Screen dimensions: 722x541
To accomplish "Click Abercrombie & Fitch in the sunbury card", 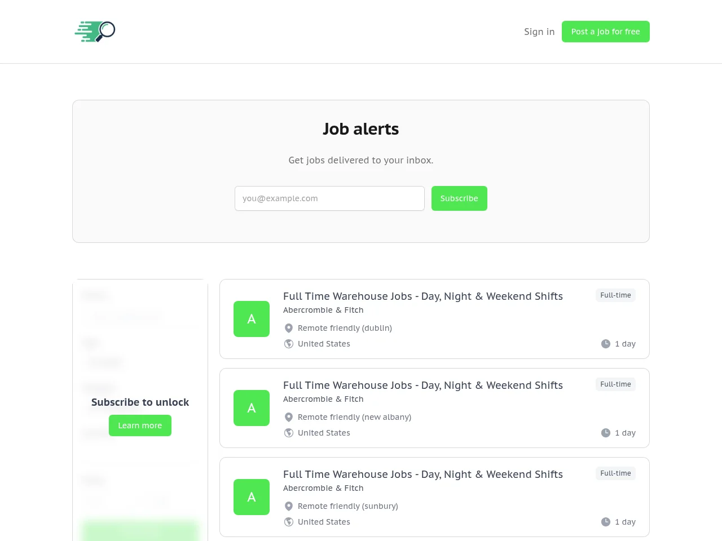I will pyautogui.click(x=323, y=488).
